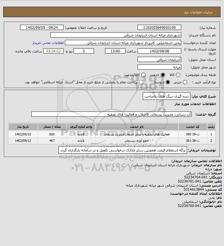Click need date 1402/09/12 in row 2
Screen dimensions: 224x246
[x=23, y=141]
